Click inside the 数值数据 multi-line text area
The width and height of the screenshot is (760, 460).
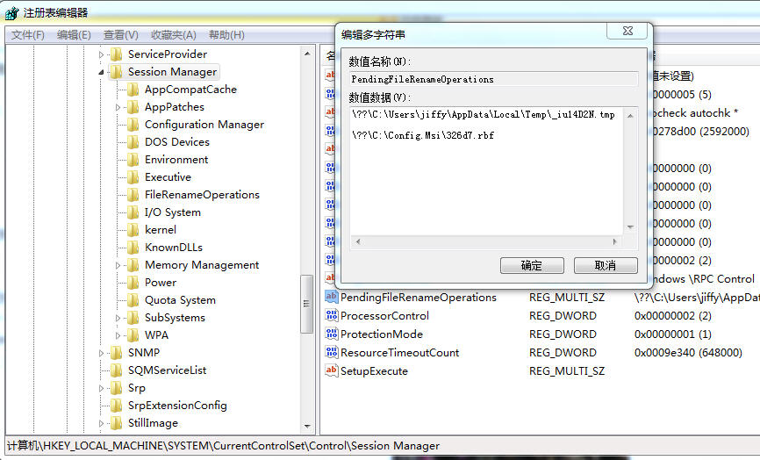tap(486, 171)
